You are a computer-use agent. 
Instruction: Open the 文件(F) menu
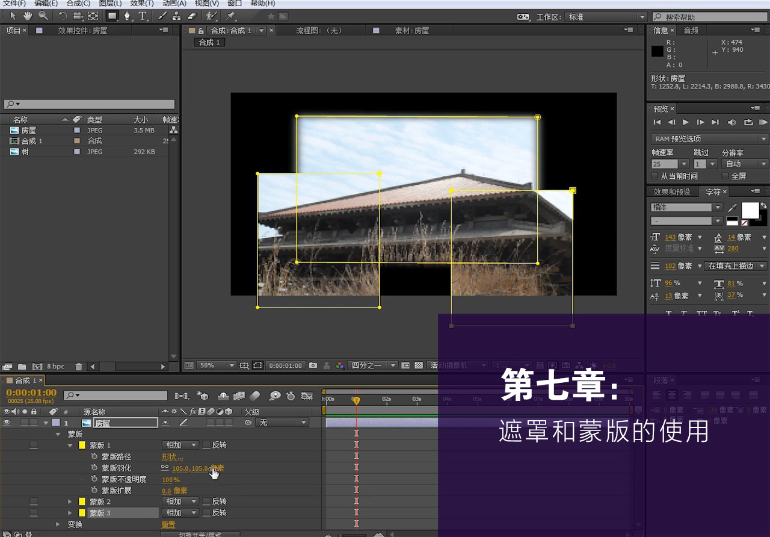[x=14, y=4]
